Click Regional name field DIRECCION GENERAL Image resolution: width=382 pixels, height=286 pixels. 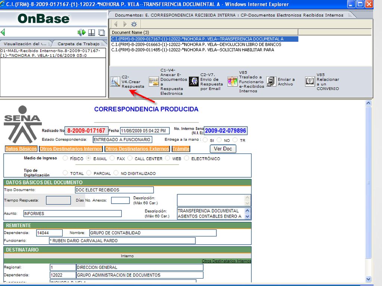[x=140, y=267]
